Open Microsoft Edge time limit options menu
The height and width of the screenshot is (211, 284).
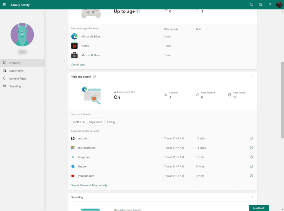[254, 36]
